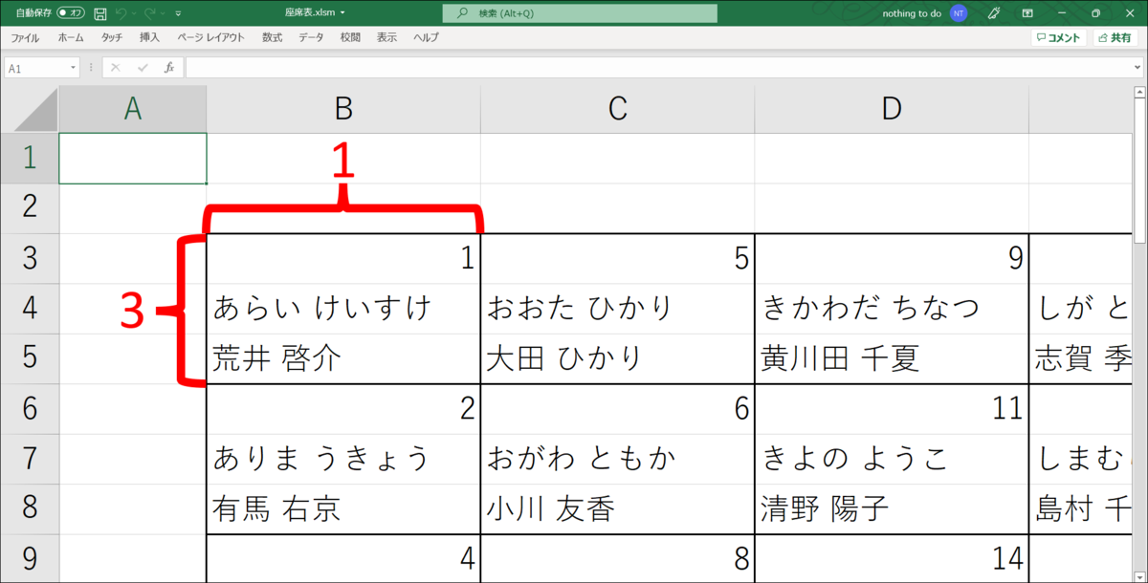
Task: Select row 4 header
Action: (30, 309)
